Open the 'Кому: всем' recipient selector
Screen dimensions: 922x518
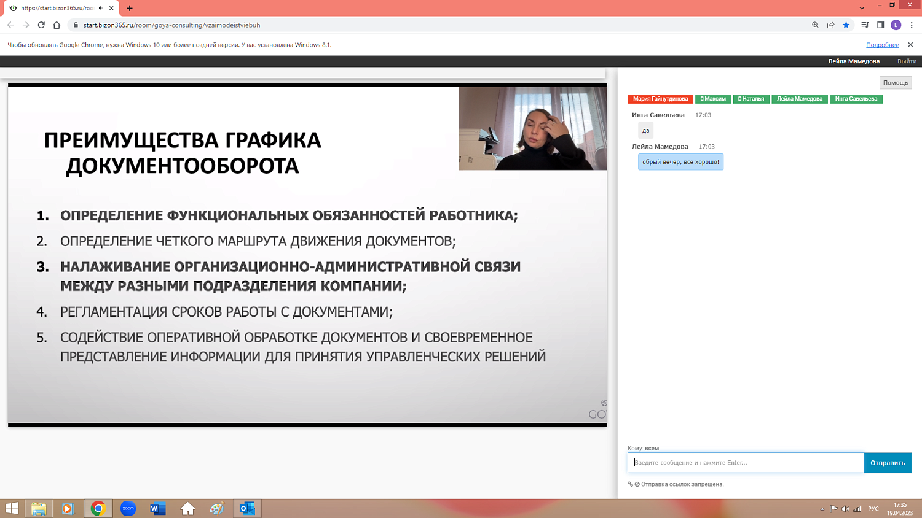(x=642, y=447)
